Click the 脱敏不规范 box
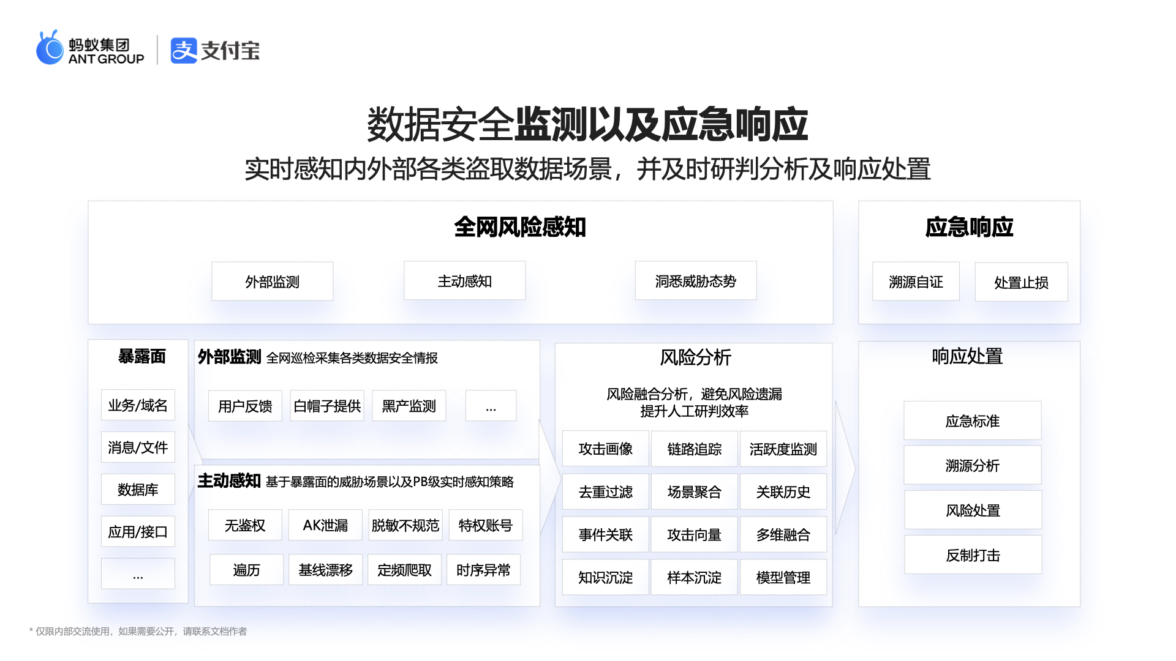This screenshot has width=1176, height=661. [x=405, y=525]
